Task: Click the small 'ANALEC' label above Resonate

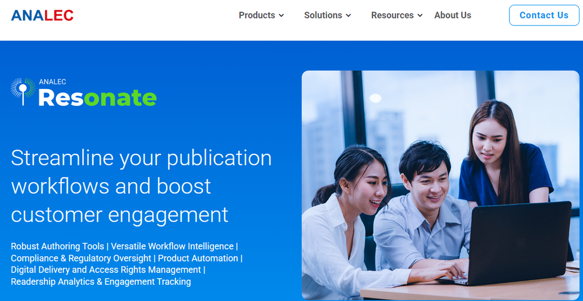Action: [x=52, y=82]
